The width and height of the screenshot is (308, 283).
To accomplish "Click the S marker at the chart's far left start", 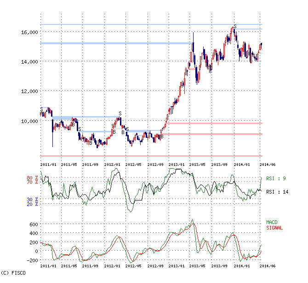I will pos(41,109).
